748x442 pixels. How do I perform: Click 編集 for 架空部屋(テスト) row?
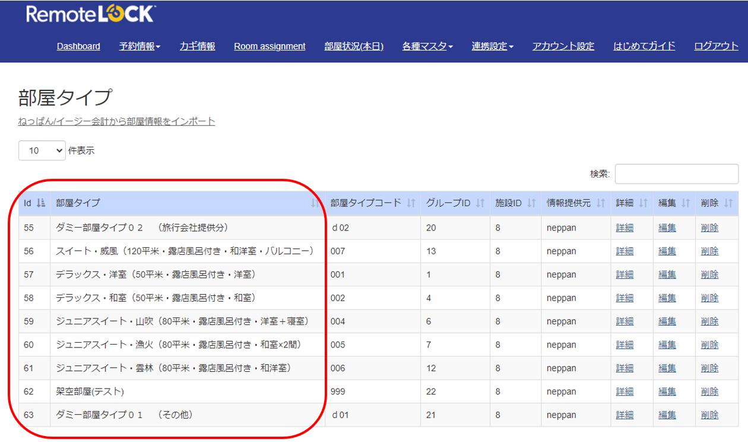click(x=667, y=392)
